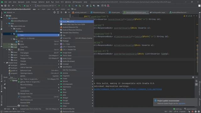Expand the Fragment submenu
This screenshot has height=113, width=201.
(x=77, y=76)
